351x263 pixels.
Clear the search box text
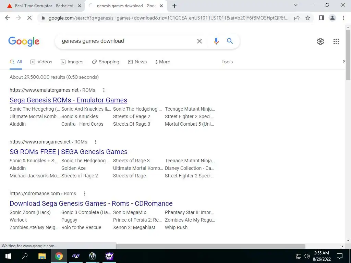pos(199,41)
